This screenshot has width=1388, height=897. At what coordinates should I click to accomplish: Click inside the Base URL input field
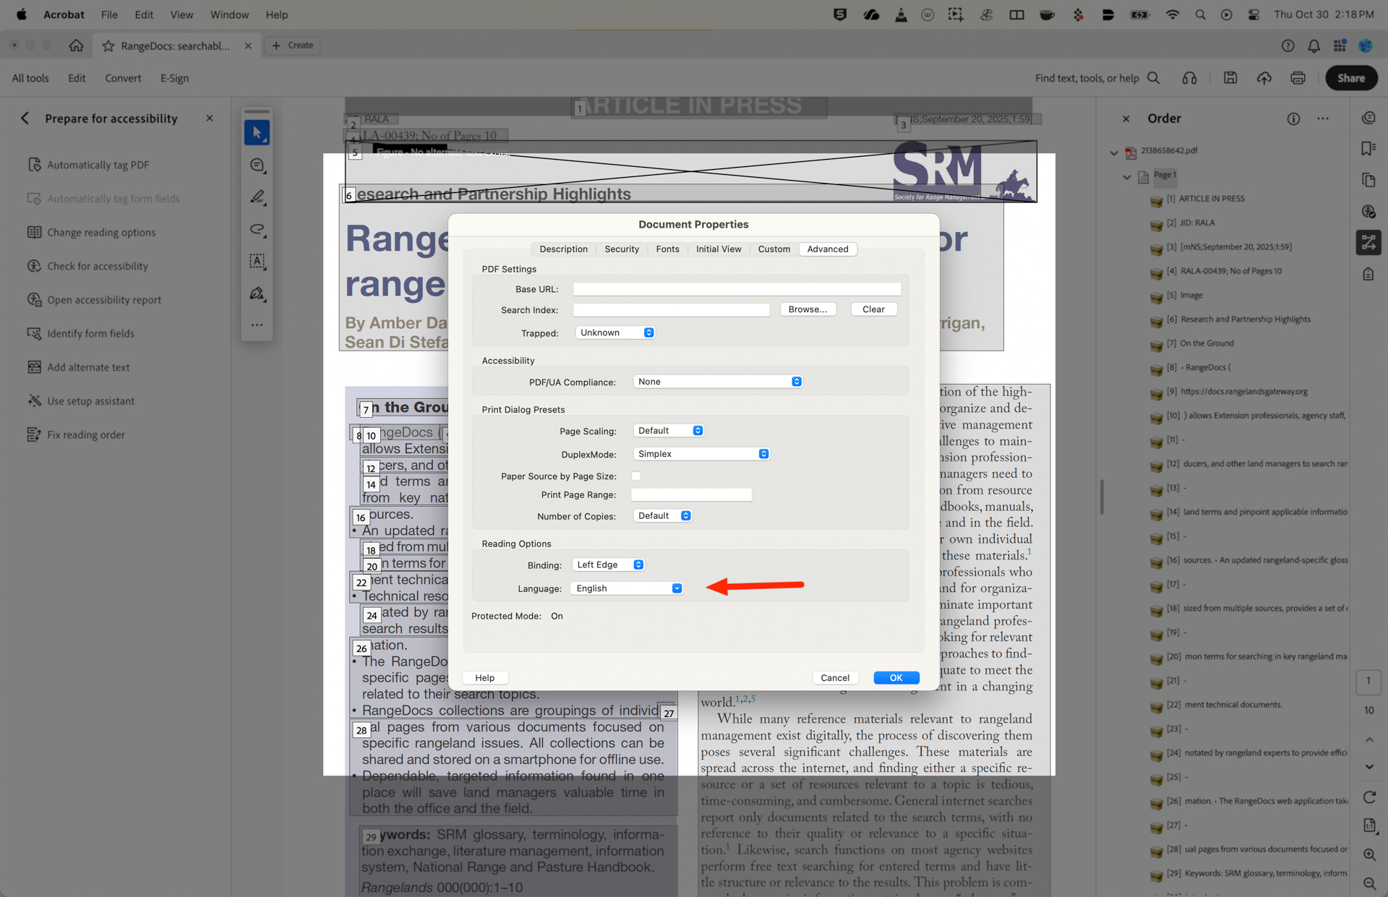pyautogui.click(x=736, y=288)
